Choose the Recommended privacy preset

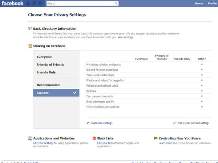tap(48, 85)
